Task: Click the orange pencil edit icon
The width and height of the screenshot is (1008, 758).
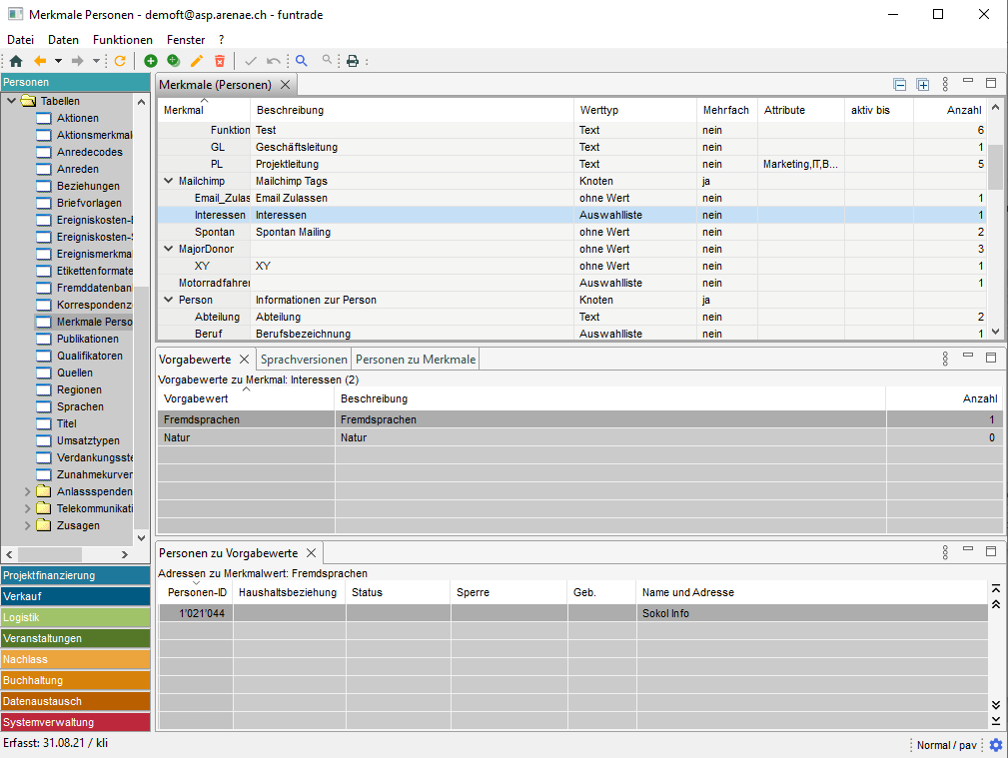Action: coord(197,61)
